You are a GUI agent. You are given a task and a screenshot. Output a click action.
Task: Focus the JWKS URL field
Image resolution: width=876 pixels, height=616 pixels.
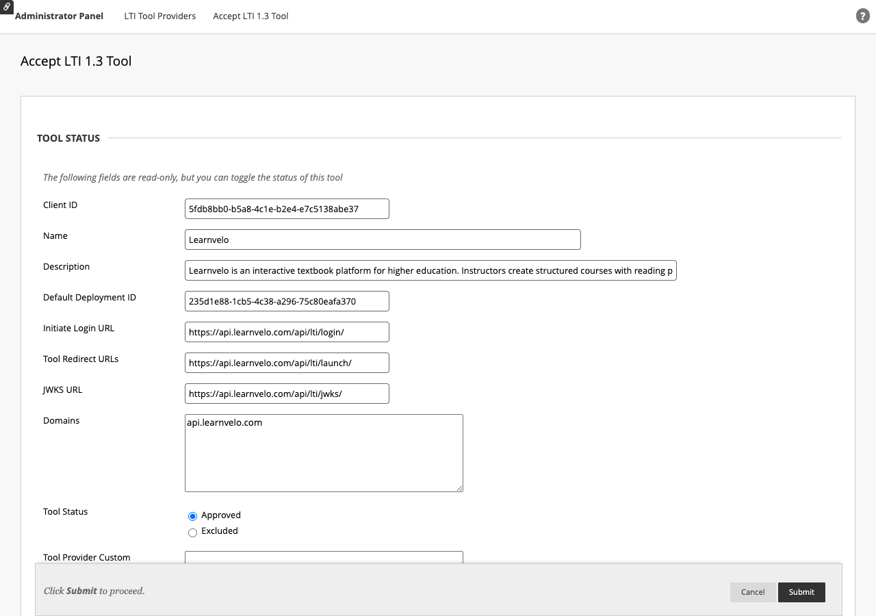pyautogui.click(x=286, y=394)
